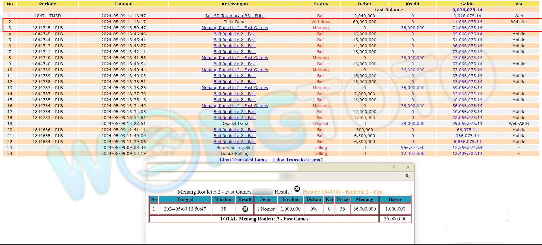Select the Deposit Dana row entry
542x245 pixels.
234,123
